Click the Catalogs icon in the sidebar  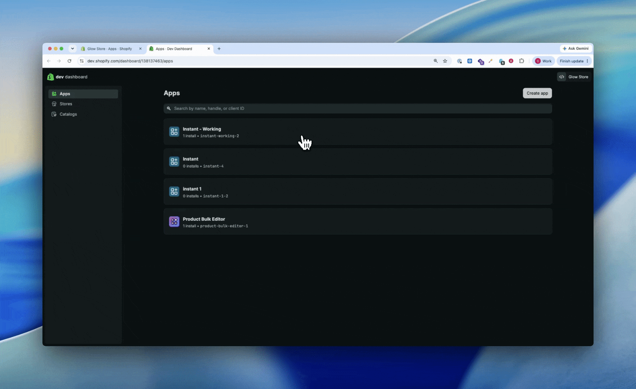pyautogui.click(x=54, y=115)
